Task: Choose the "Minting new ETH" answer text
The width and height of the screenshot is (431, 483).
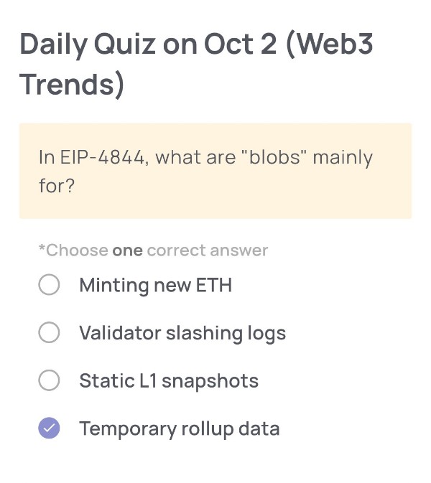Action: pyautogui.click(x=156, y=285)
